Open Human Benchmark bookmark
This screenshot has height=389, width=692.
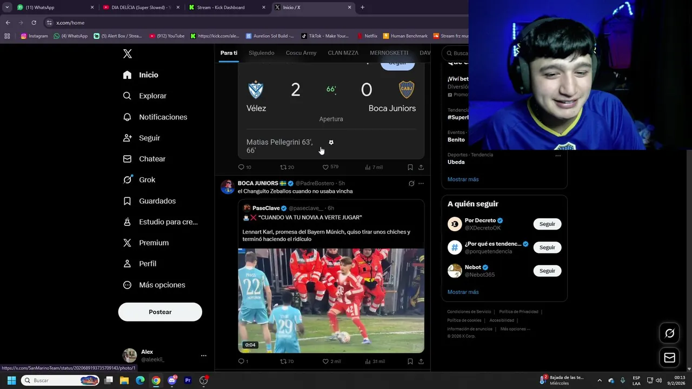(405, 36)
